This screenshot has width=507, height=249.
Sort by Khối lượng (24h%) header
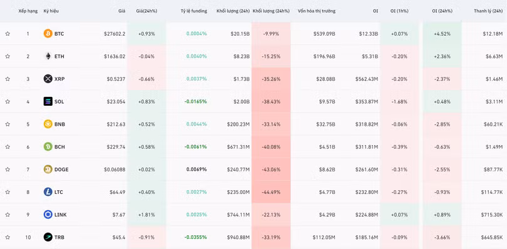coord(271,11)
